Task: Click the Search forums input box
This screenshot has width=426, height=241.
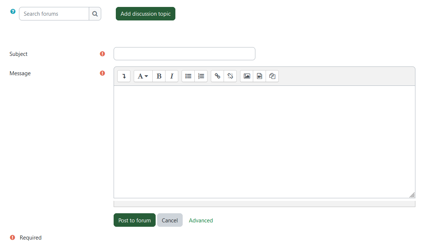Action: (x=54, y=14)
